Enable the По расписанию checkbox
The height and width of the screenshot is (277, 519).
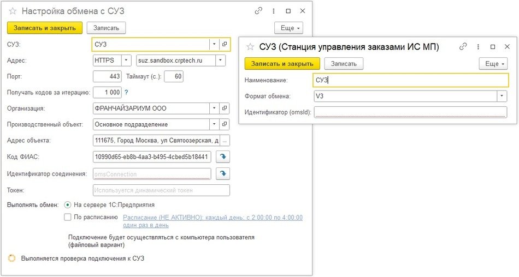coord(68,217)
